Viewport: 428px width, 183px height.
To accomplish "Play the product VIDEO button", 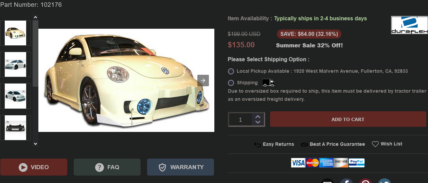I will 34,167.
